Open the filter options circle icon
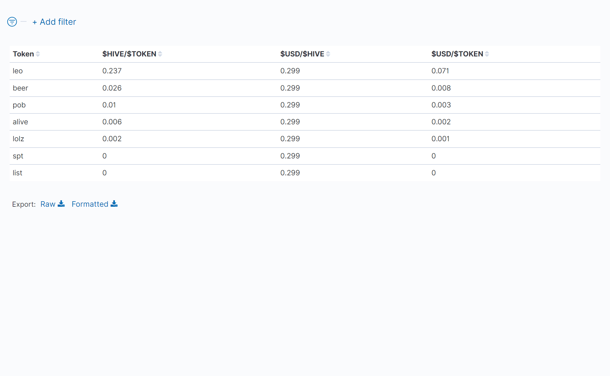The height and width of the screenshot is (376, 610). point(12,22)
